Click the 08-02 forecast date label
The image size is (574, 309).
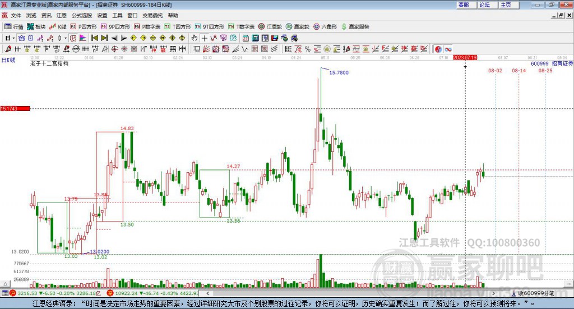tap(495, 70)
